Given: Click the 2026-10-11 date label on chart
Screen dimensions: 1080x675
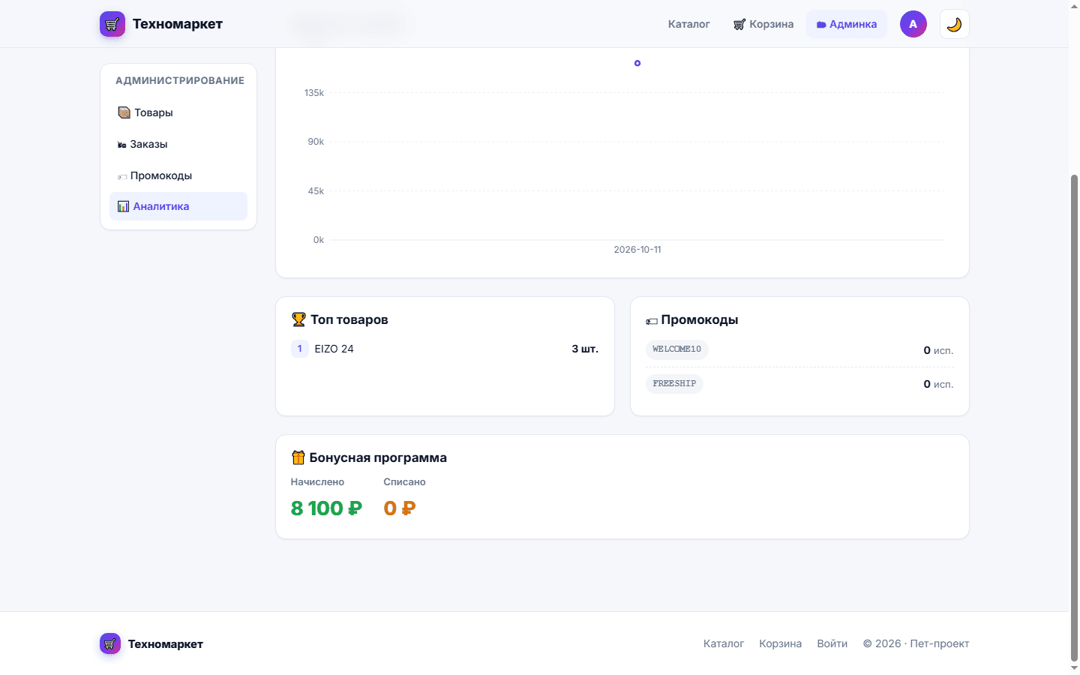Looking at the screenshot, I should [x=637, y=250].
